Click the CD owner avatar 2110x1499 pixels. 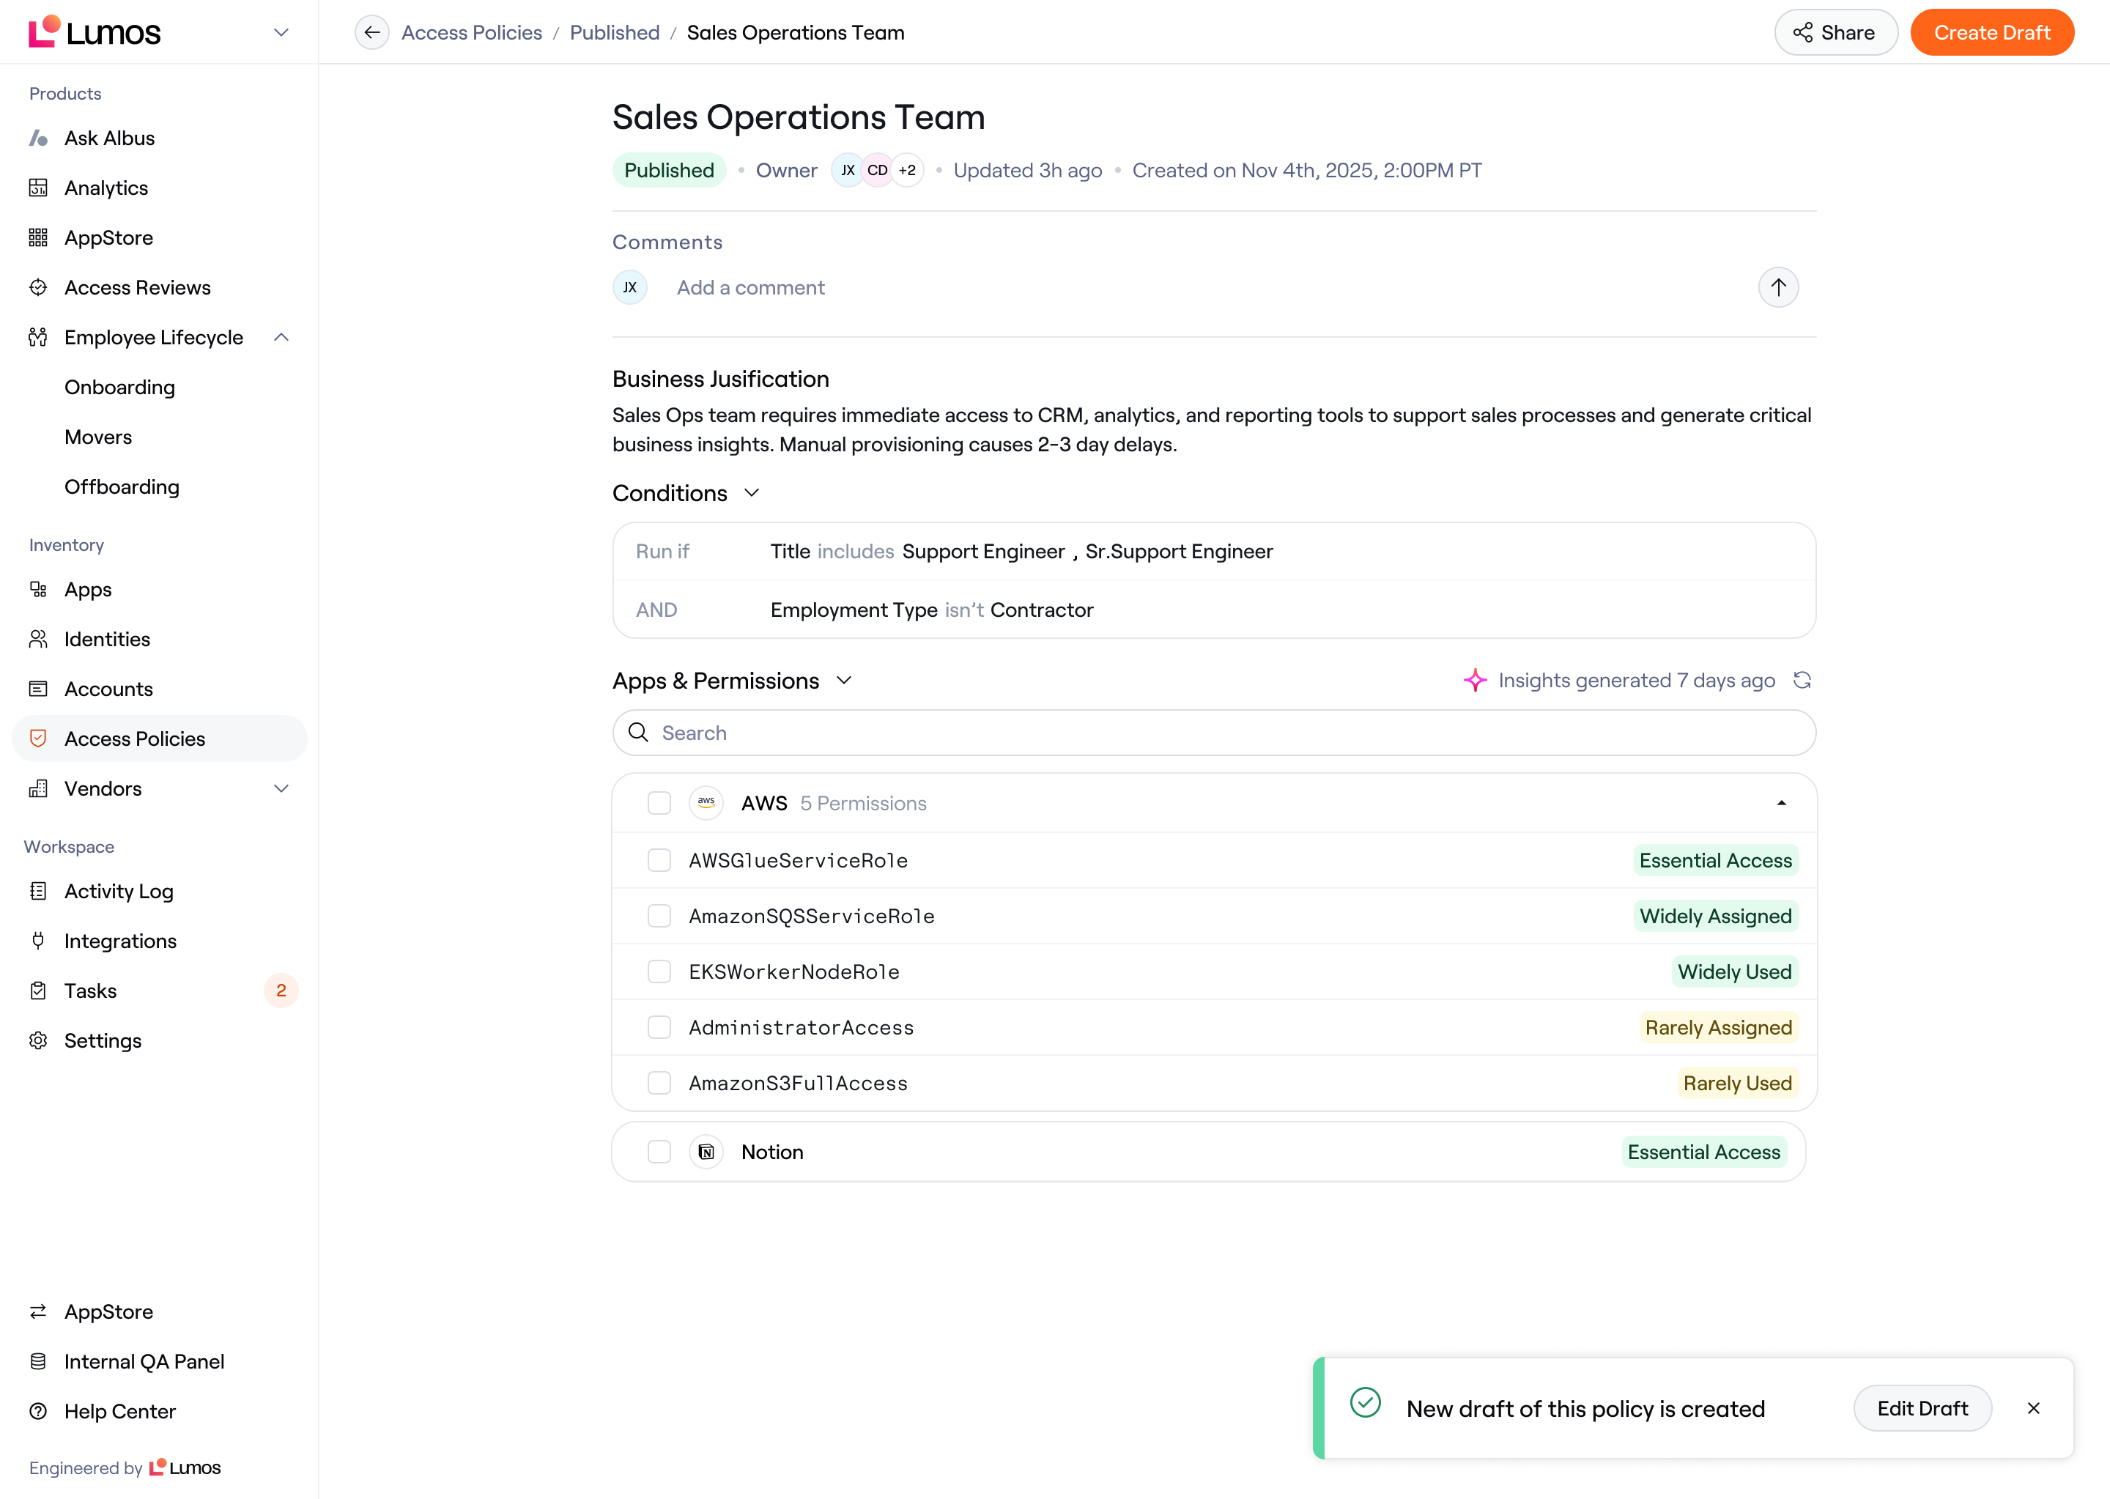(x=877, y=171)
